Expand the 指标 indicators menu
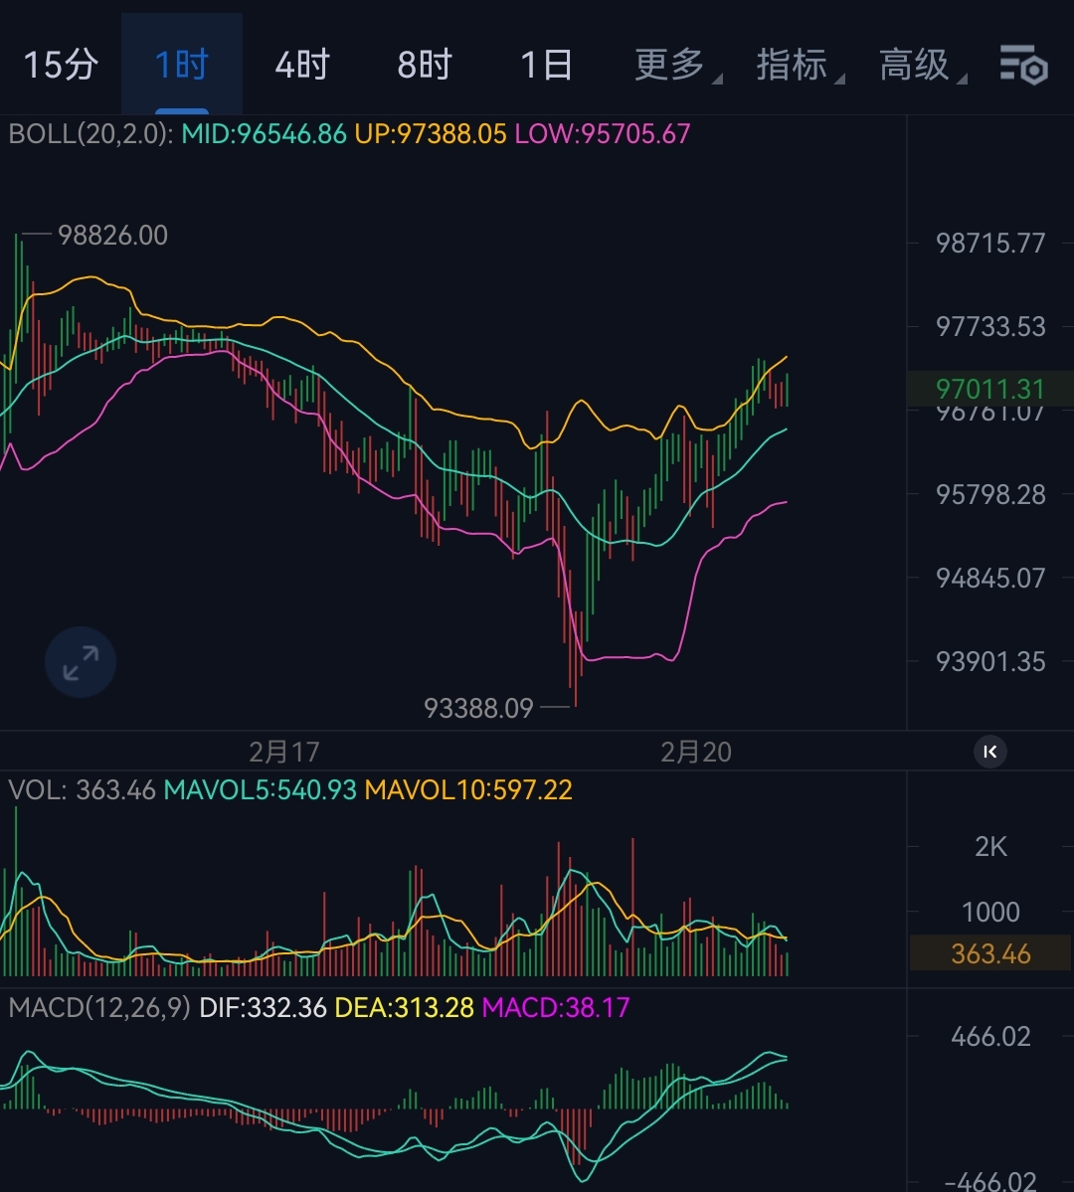1074x1192 pixels. [x=794, y=66]
